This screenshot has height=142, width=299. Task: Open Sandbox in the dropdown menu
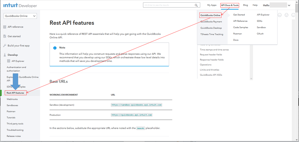pyautogui.click(x=261, y=27)
